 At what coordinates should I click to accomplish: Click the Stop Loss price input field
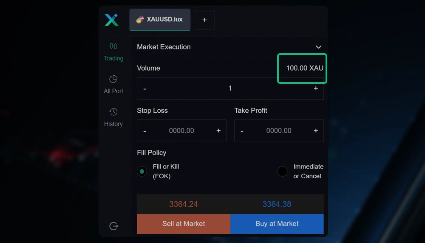[181, 131]
